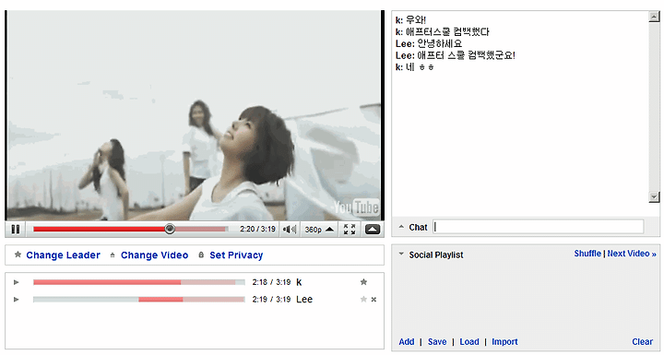The width and height of the screenshot is (664, 355).
Task: Collapse the Chat panel arrow
Action: (401, 227)
